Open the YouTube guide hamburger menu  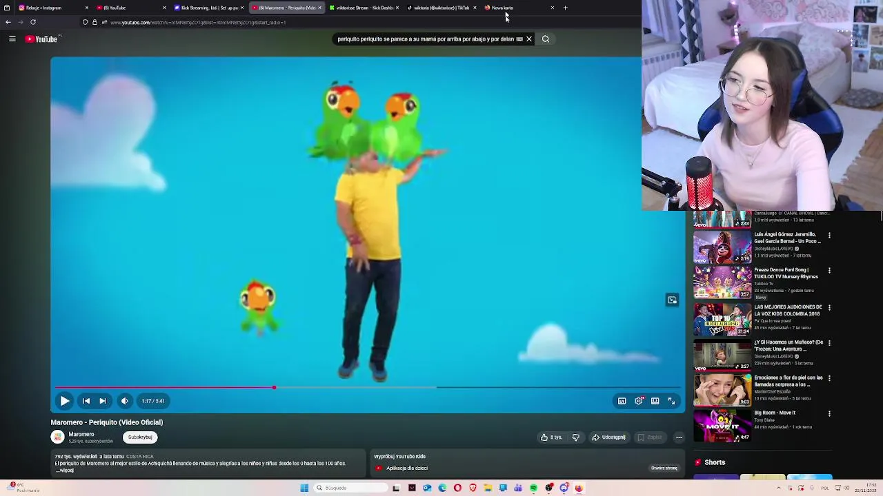click(12, 39)
